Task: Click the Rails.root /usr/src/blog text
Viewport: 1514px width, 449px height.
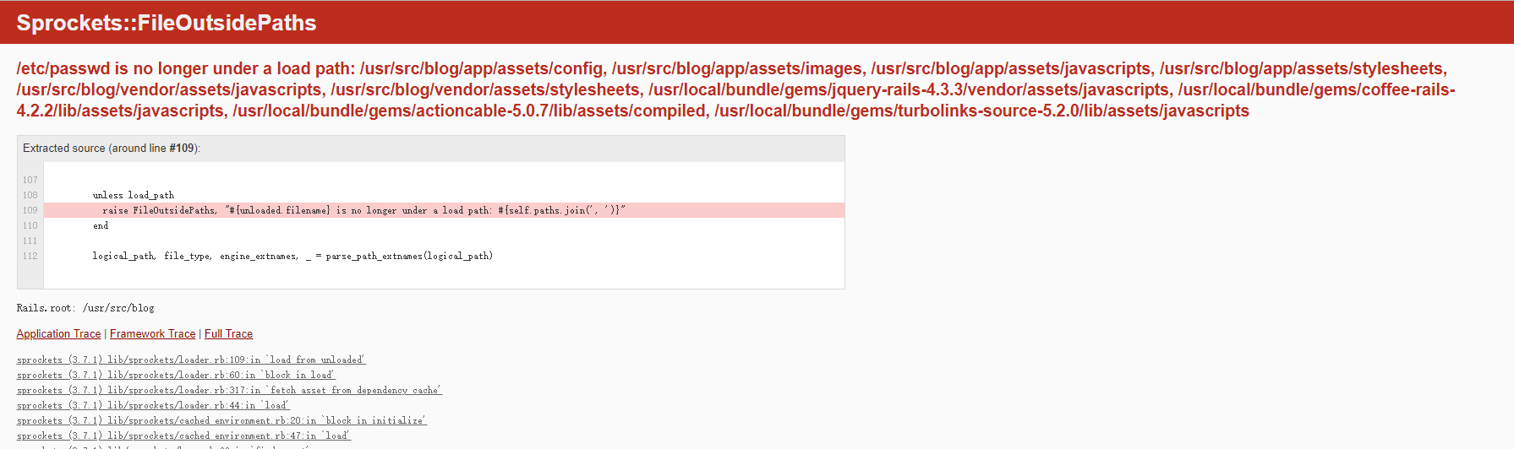Action: (85, 308)
